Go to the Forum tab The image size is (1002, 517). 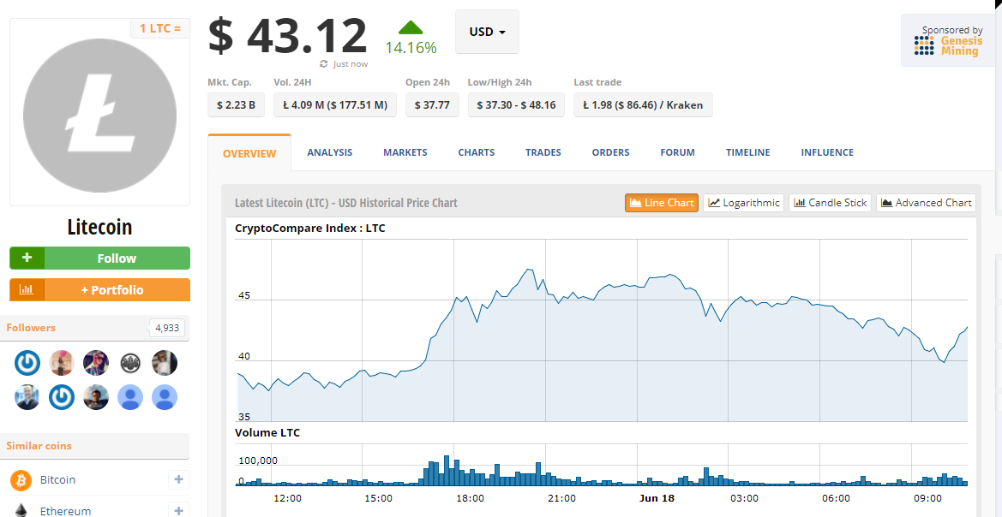(677, 152)
